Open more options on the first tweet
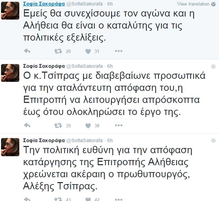219x201 pixels. (118, 51)
